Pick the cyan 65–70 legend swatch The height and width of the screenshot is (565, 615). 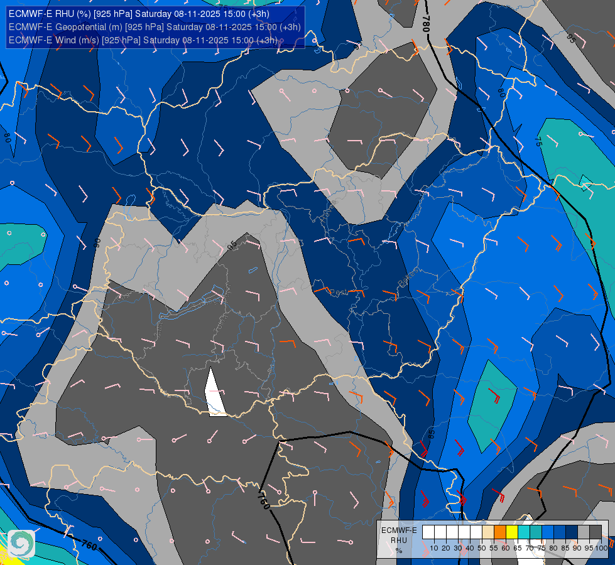coord(524,532)
